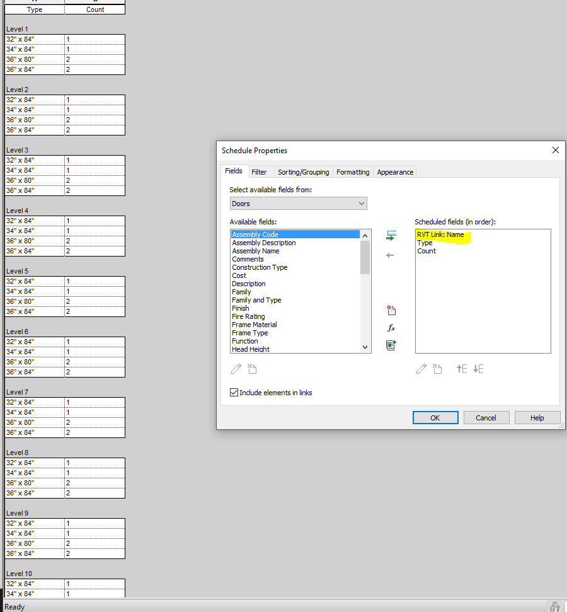Click the Combine parameters icon
This screenshot has width=567, height=612.
coord(391,345)
